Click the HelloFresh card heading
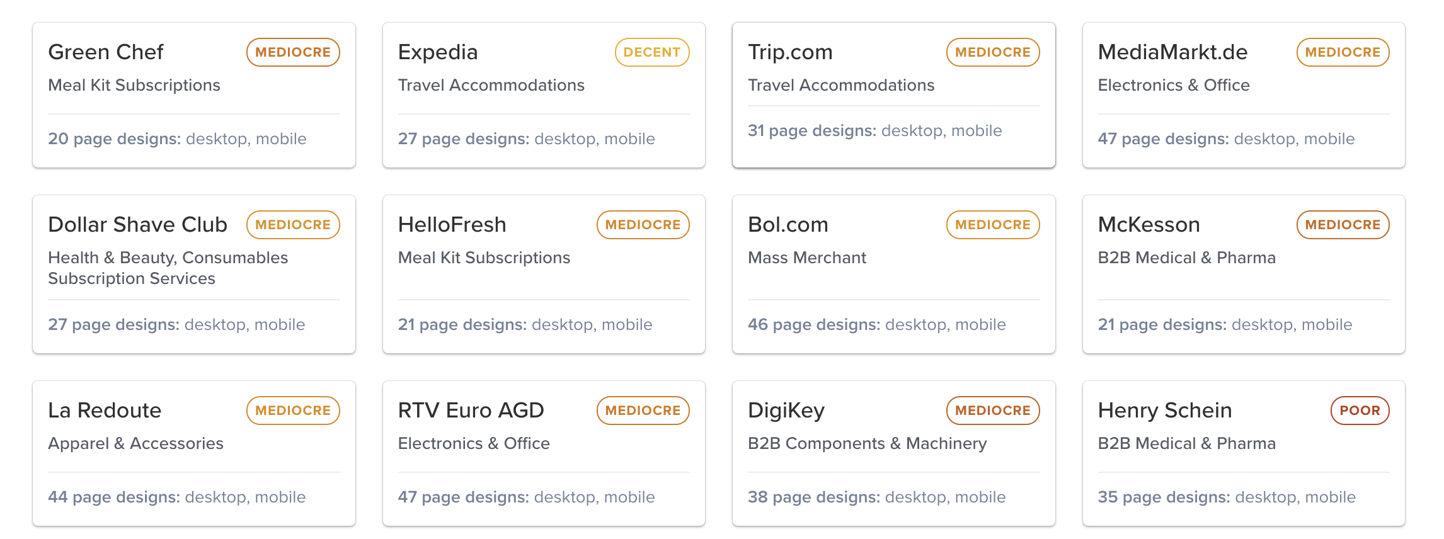The image size is (1444, 539). coord(452,225)
